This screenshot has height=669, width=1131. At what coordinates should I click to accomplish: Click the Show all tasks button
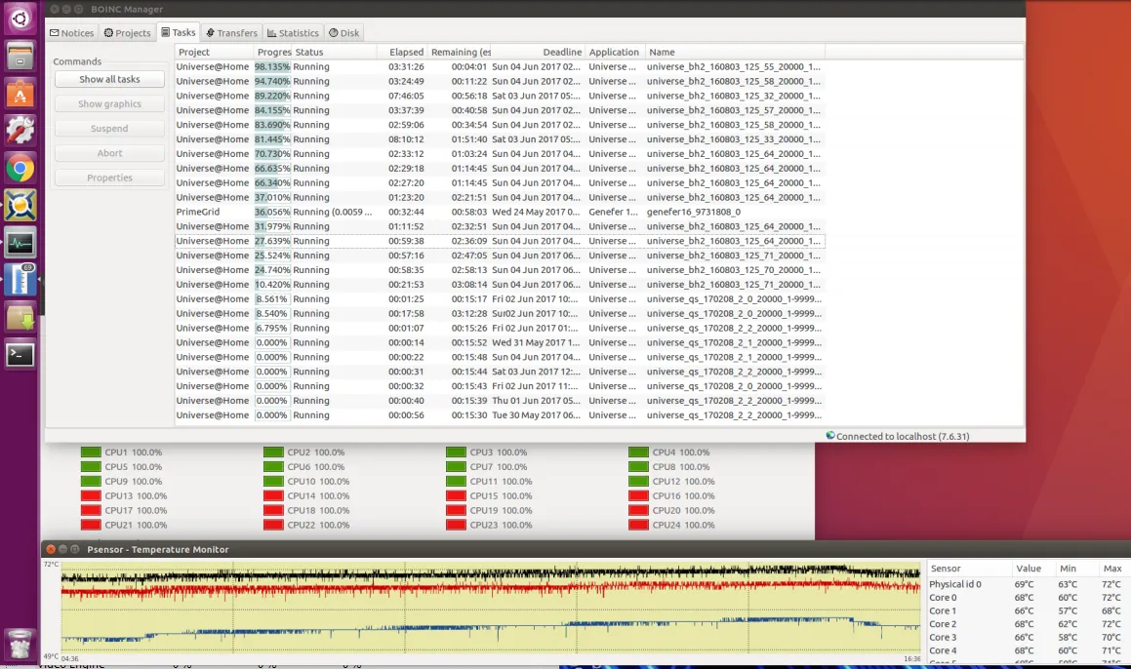tap(109, 79)
